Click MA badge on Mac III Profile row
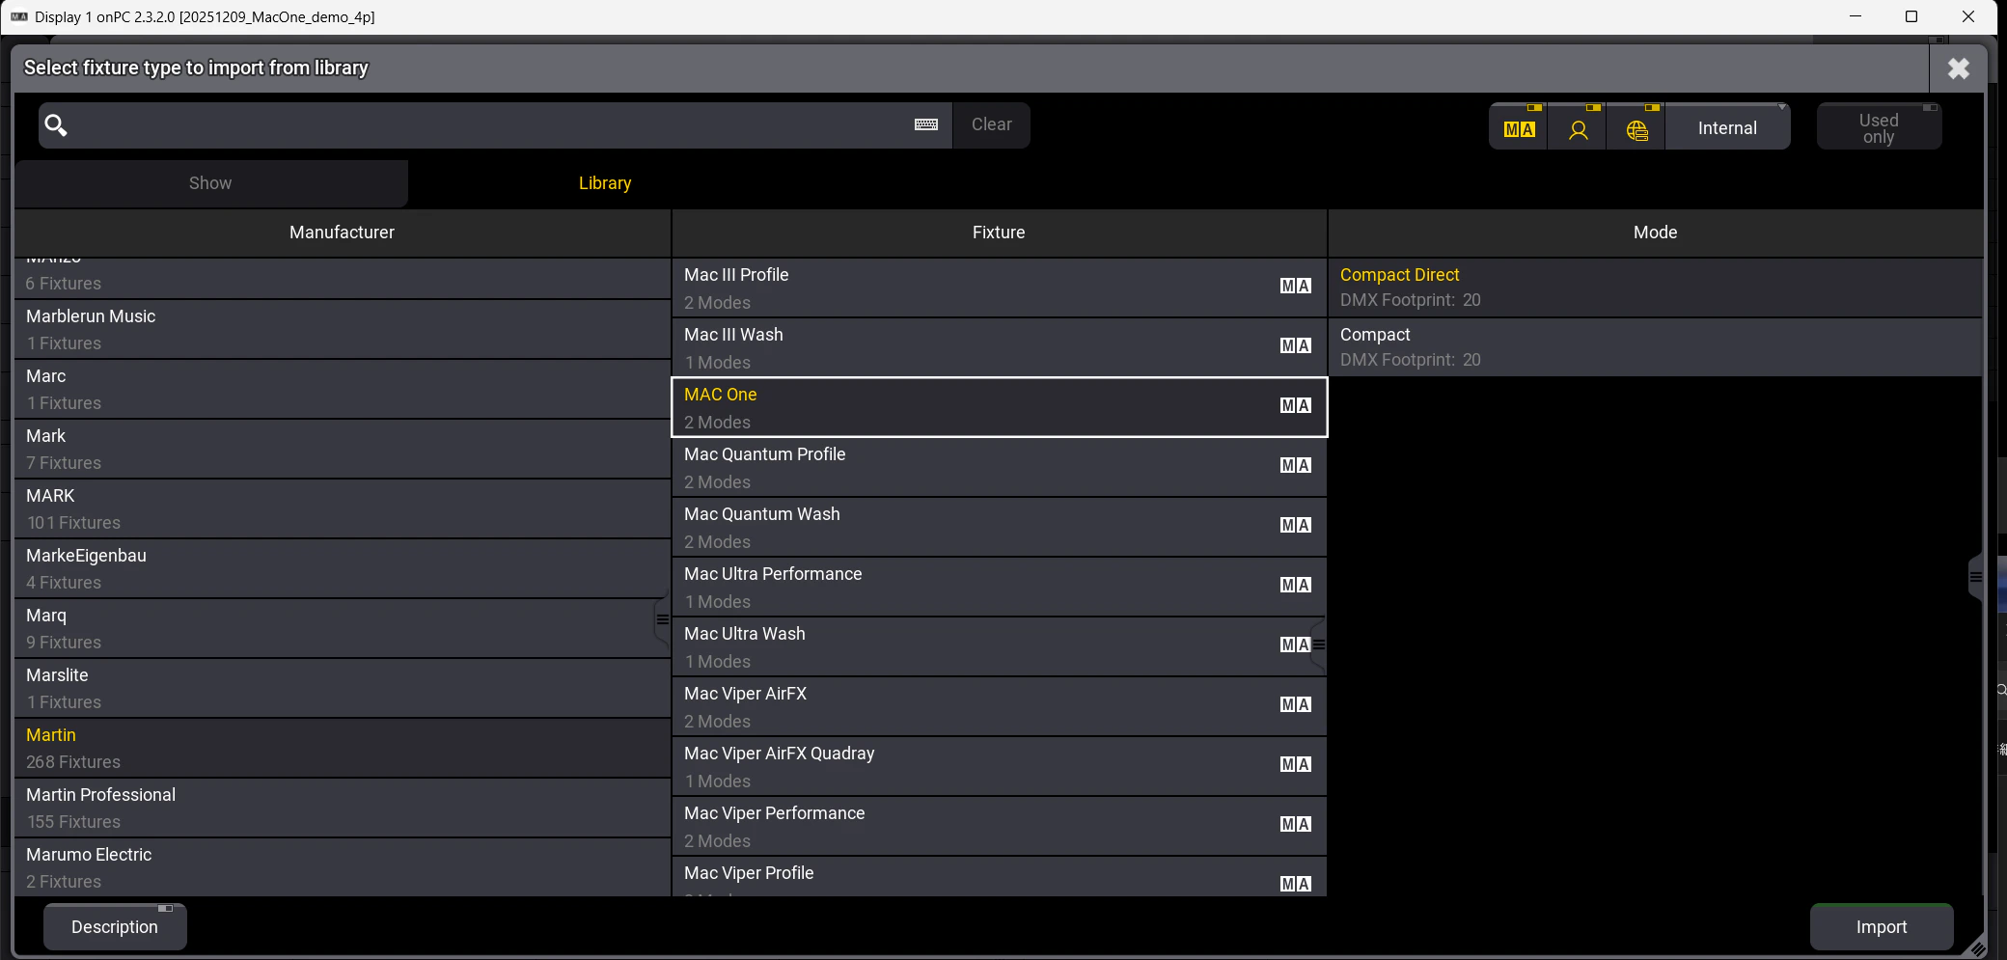 (1295, 286)
